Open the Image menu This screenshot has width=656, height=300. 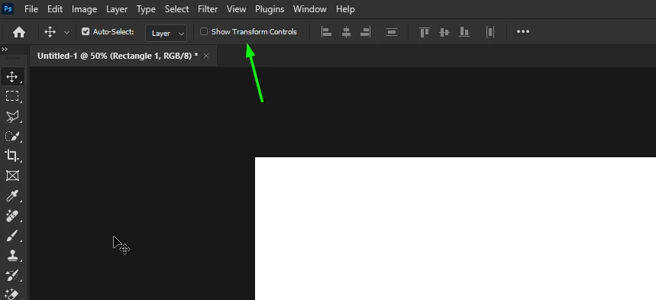[84, 9]
